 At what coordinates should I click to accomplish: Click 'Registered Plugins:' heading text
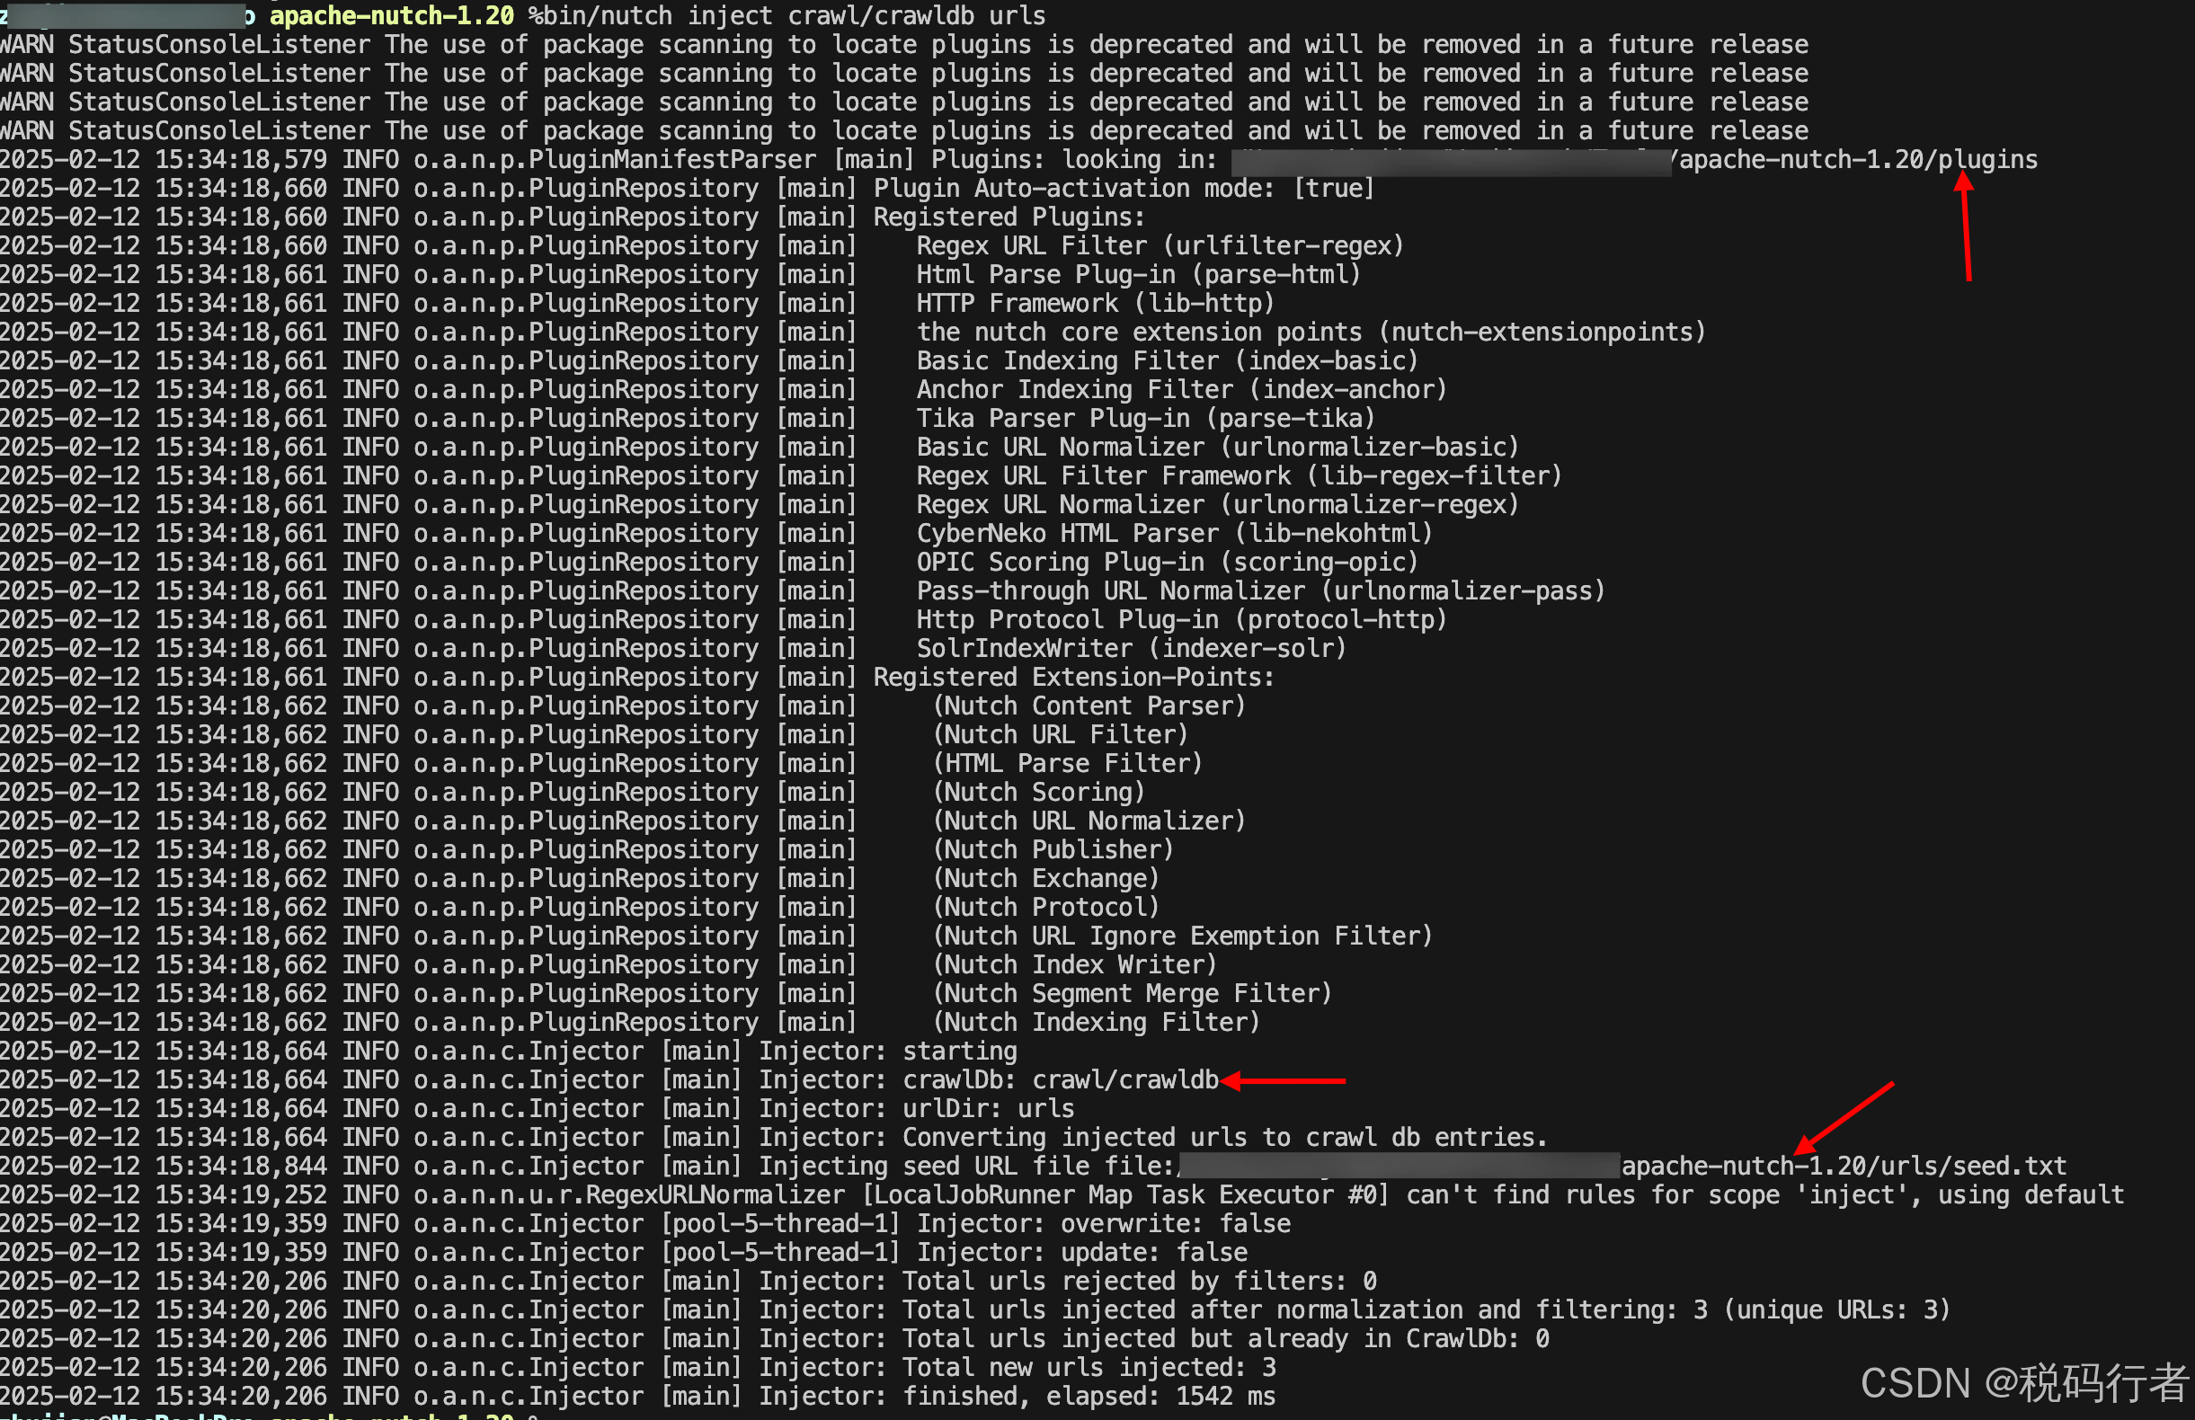pyautogui.click(x=1009, y=217)
